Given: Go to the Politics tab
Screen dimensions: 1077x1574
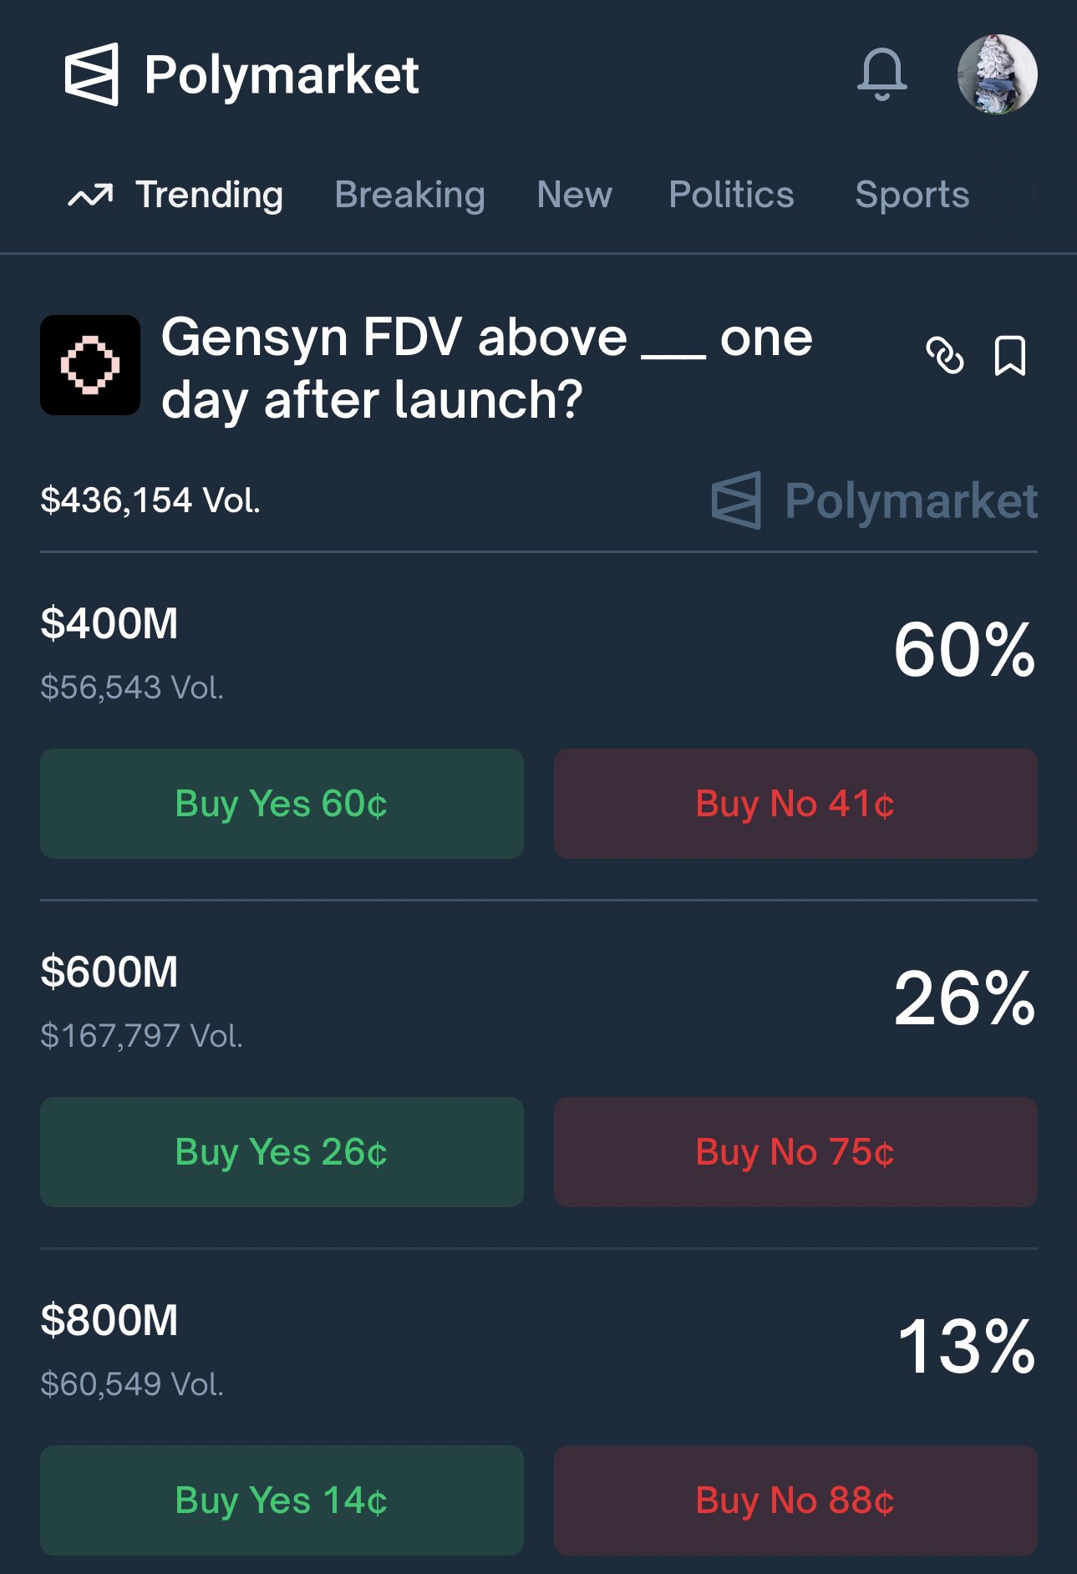Looking at the screenshot, I should (731, 195).
